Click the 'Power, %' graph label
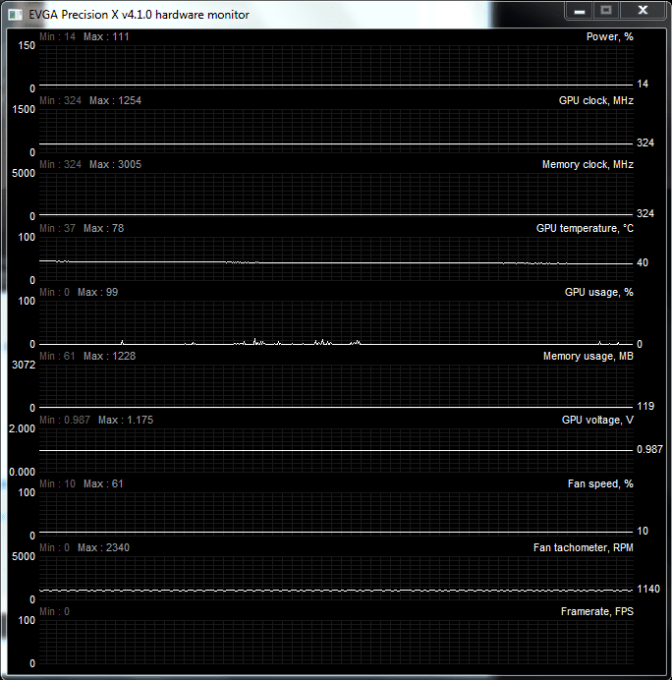Screen dimensions: 672x680 [x=609, y=37]
